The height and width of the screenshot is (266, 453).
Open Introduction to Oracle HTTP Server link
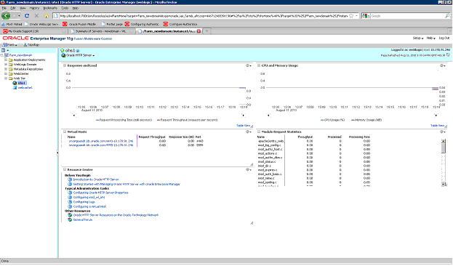point(96,180)
